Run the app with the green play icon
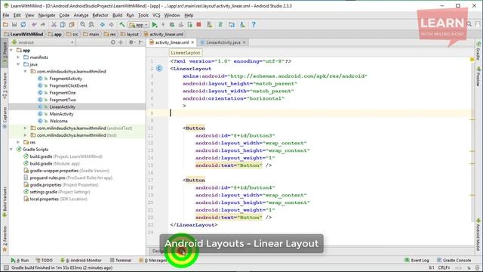The image size is (483, 272). tap(155, 25)
